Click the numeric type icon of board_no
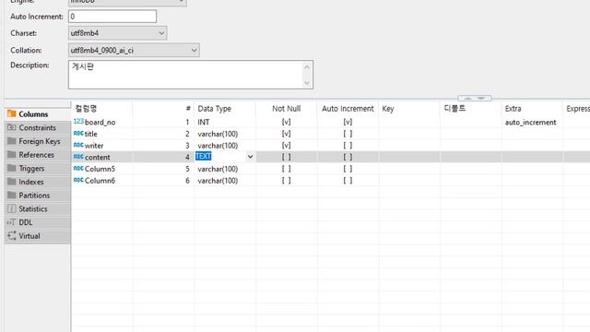 tap(78, 122)
